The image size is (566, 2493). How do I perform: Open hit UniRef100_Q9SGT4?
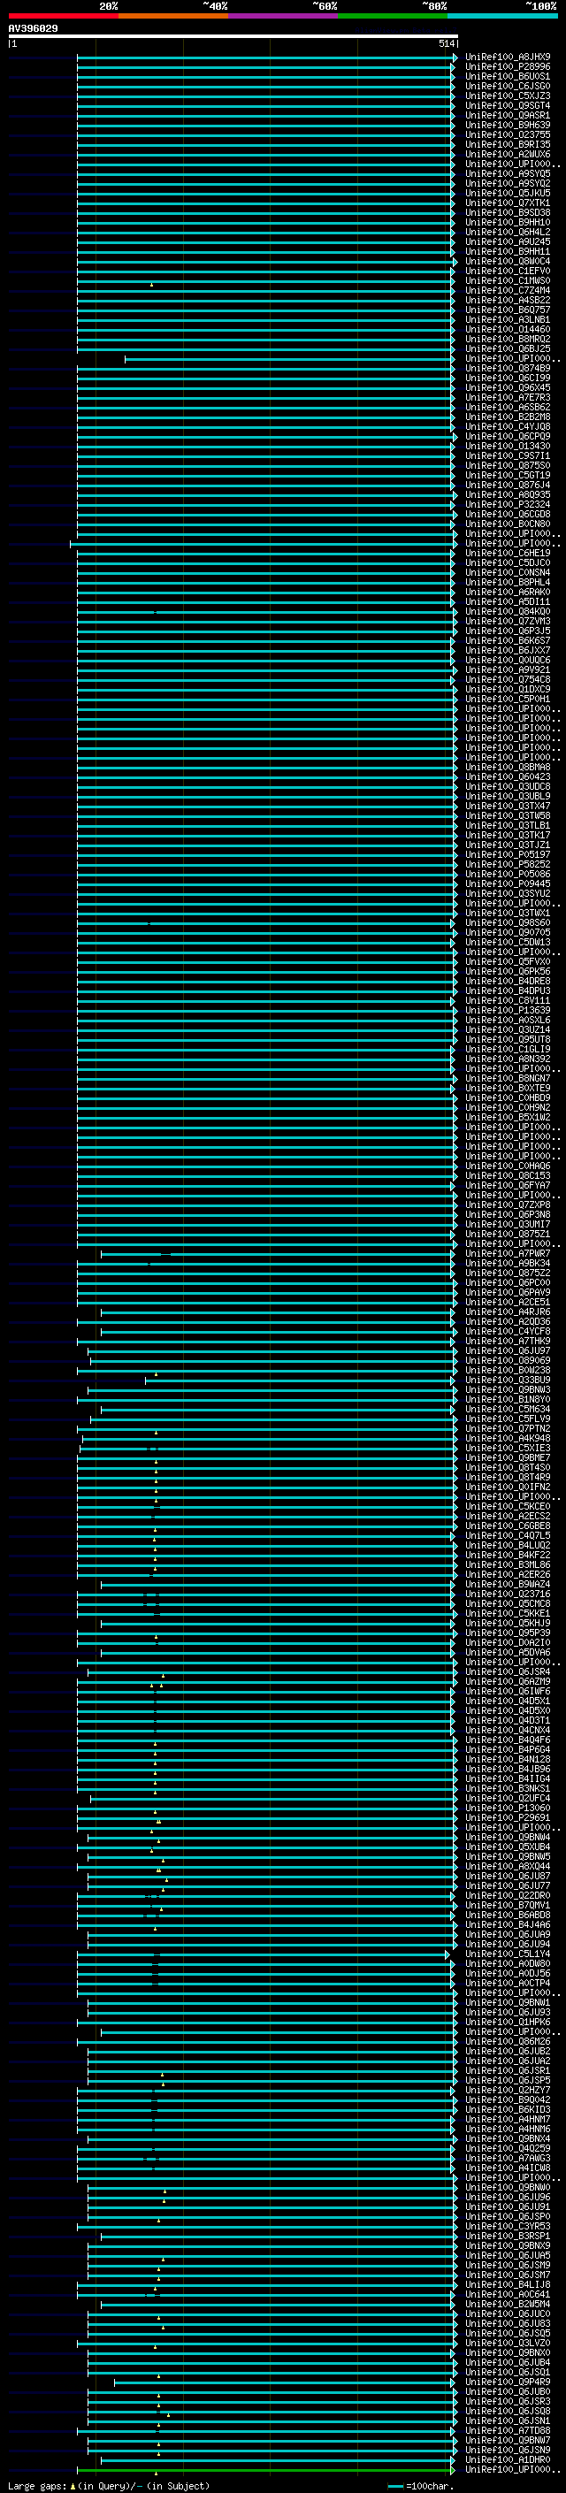tap(508, 105)
